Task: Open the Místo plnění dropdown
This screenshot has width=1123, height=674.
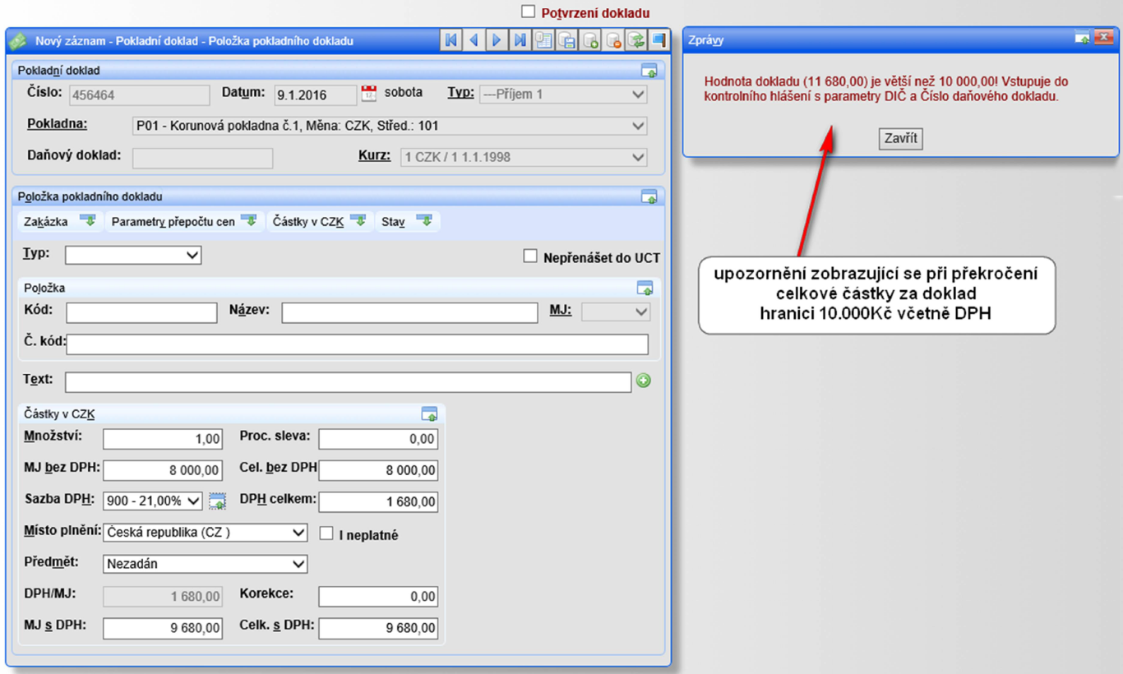Action: click(298, 533)
